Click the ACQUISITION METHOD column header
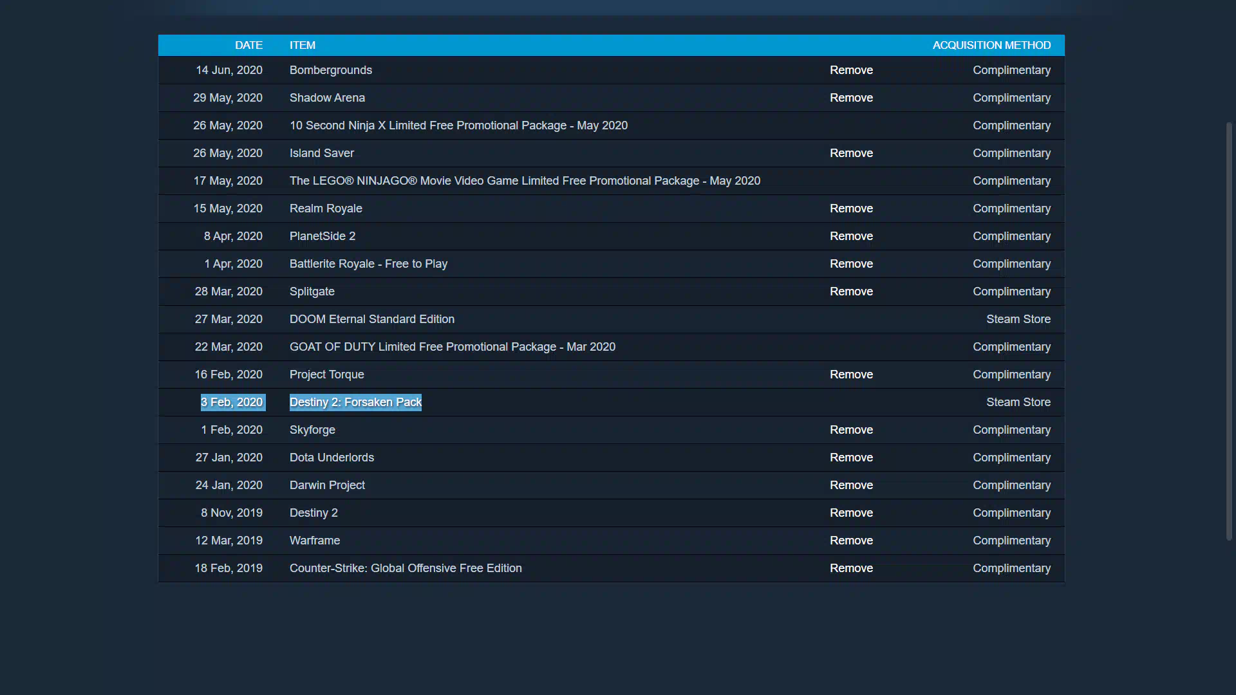This screenshot has height=695, width=1236. click(x=991, y=45)
